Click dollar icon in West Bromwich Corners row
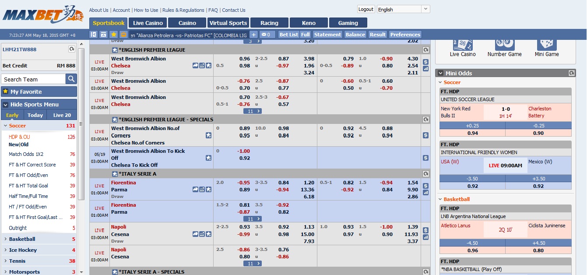 pos(425,135)
